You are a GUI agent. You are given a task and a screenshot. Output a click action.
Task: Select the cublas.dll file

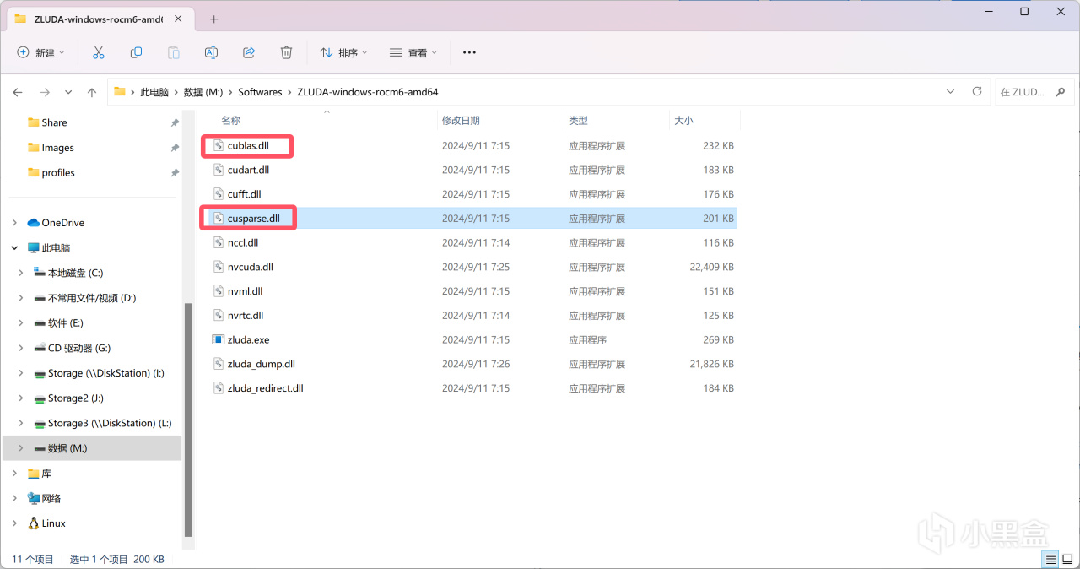coord(248,145)
